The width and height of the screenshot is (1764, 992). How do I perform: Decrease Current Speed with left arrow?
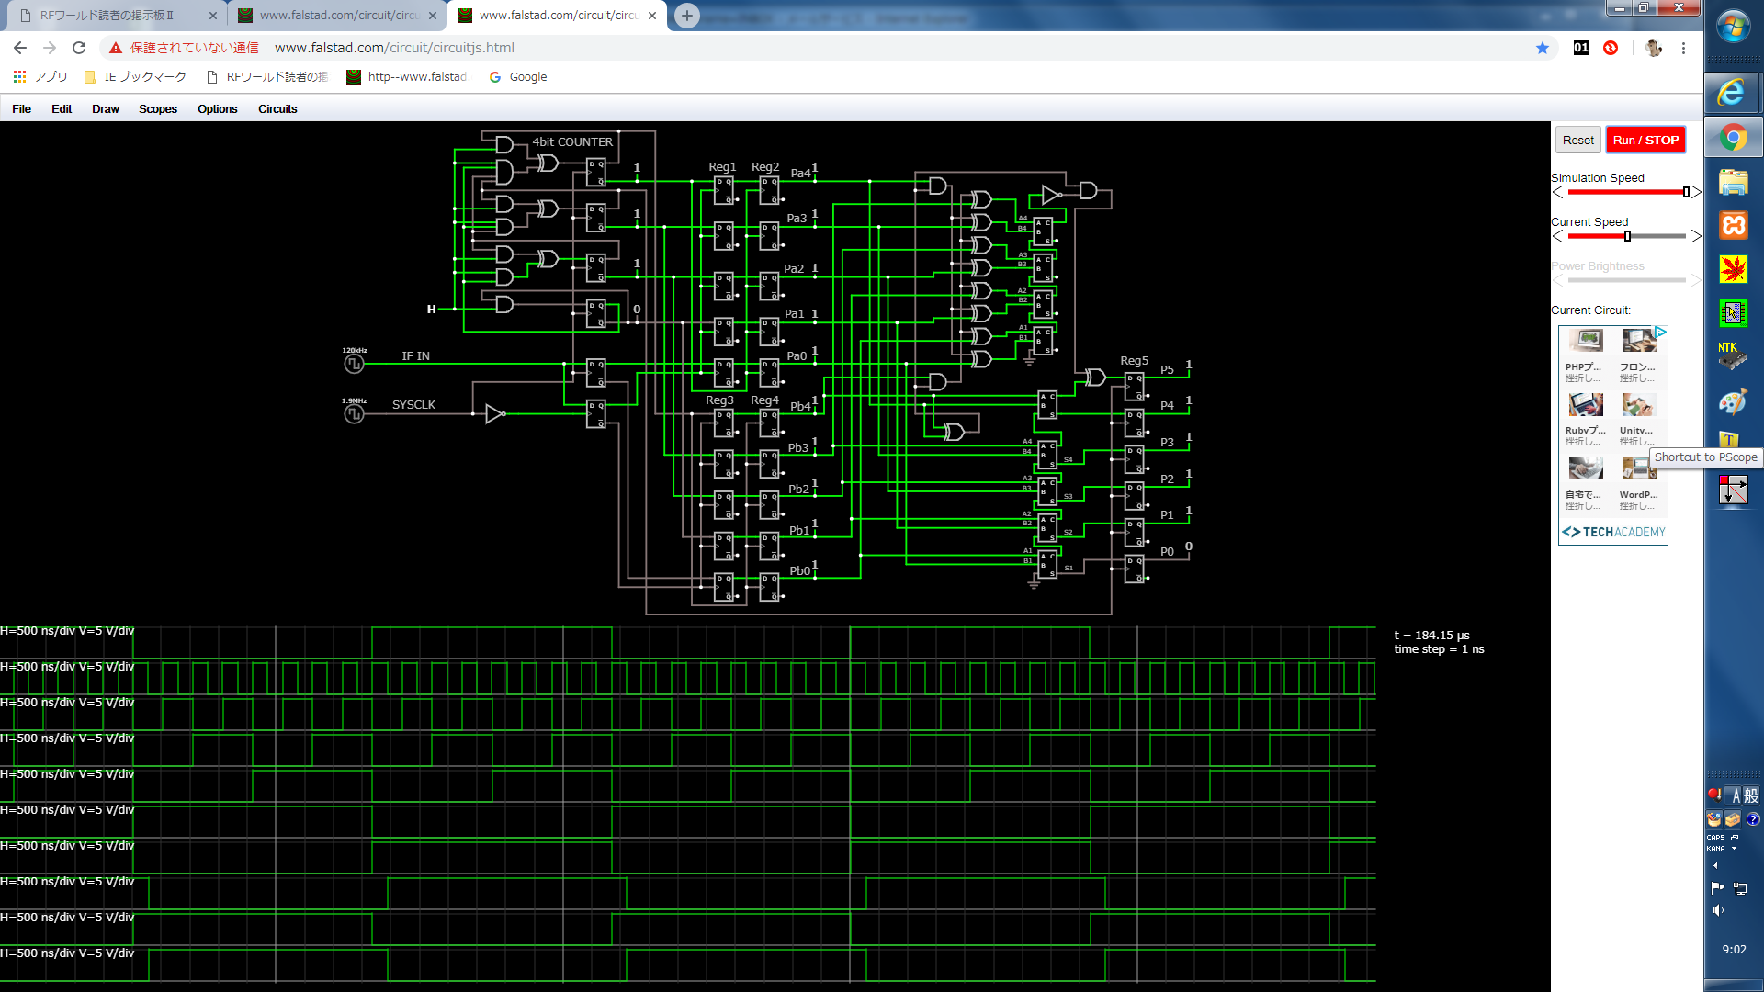pyautogui.click(x=1558, y=236)
